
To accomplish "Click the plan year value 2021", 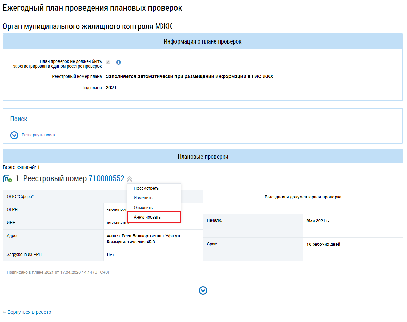I will (111, 88).
